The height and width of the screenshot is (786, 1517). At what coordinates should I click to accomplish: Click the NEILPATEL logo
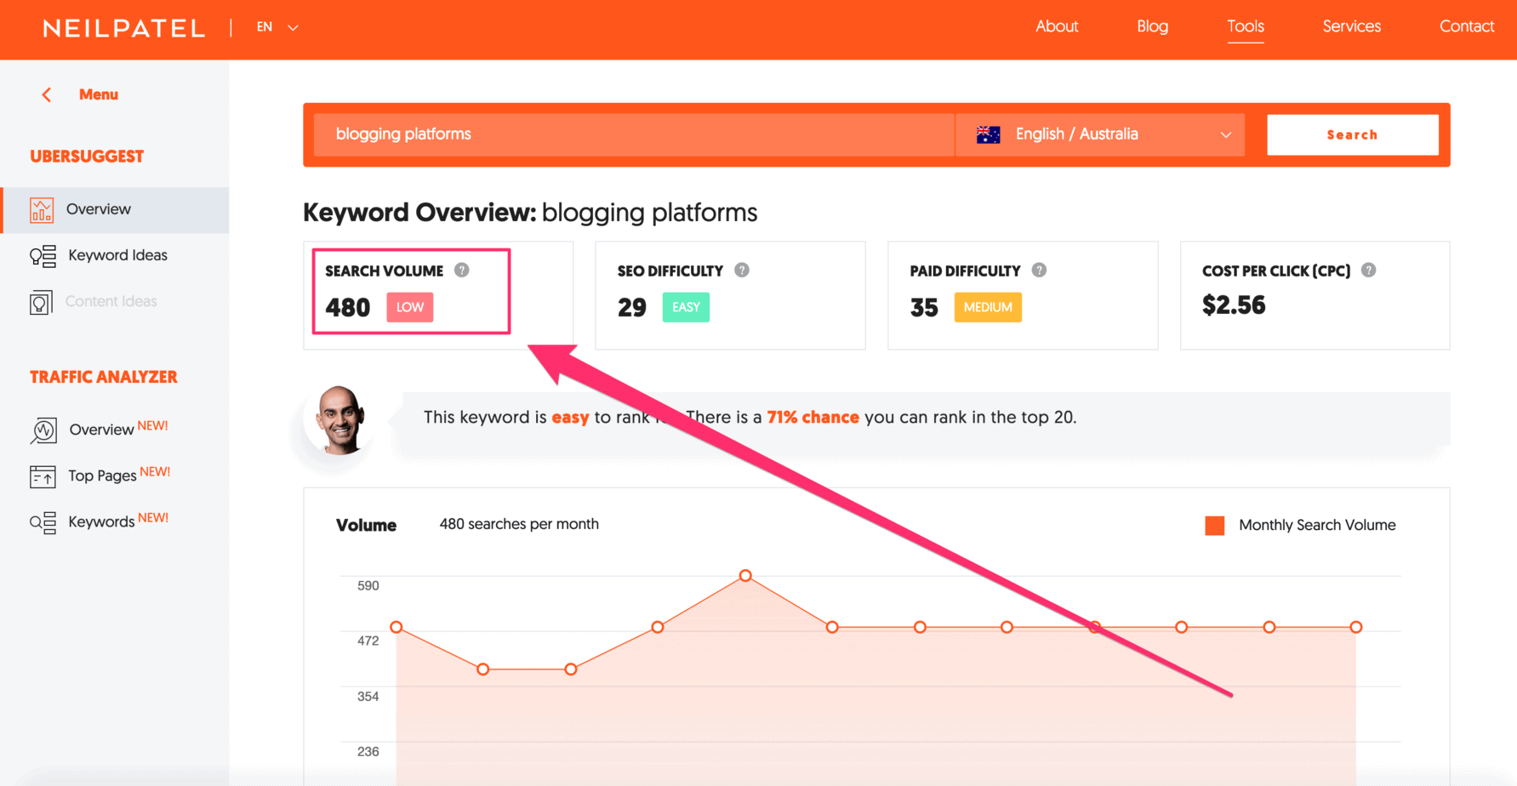(x=124, y=28)
